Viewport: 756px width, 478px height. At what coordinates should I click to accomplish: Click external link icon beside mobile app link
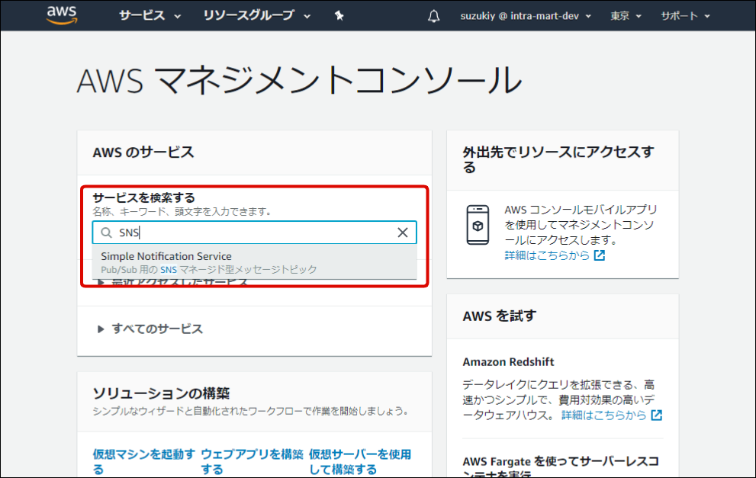[x=600, y=255]
